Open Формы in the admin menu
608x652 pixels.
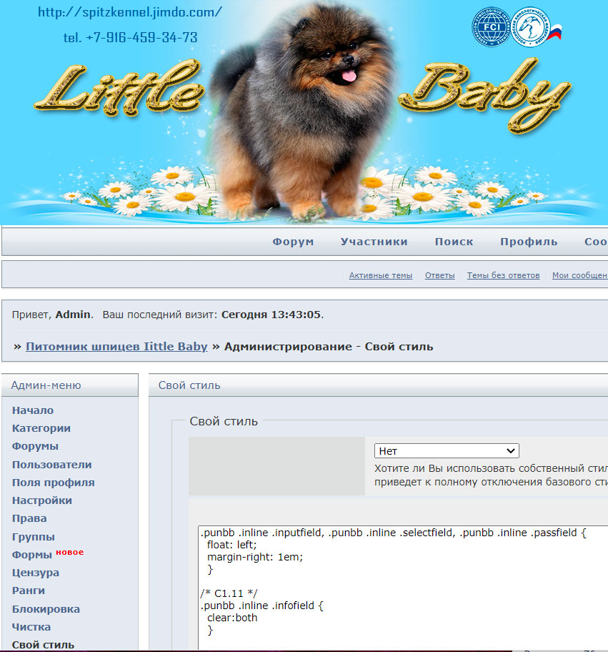coord(31,555)
